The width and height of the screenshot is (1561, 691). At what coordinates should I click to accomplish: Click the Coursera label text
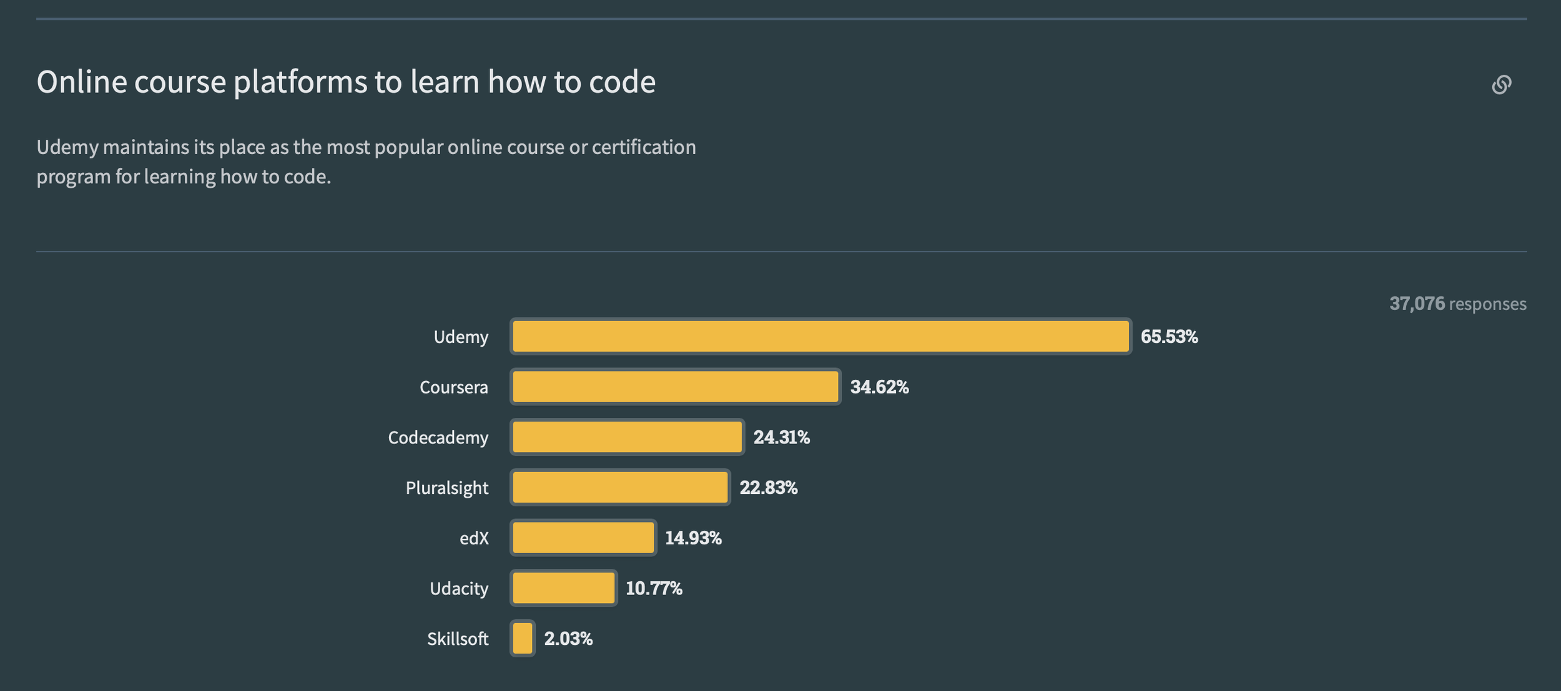point(453,387)
